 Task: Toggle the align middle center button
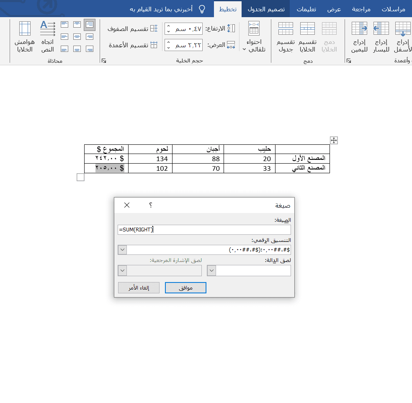[77, 37]
